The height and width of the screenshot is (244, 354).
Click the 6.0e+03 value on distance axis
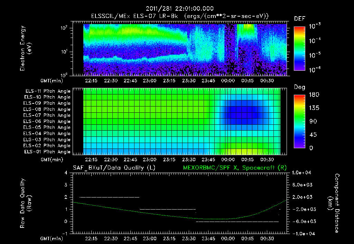click(302, 185)
